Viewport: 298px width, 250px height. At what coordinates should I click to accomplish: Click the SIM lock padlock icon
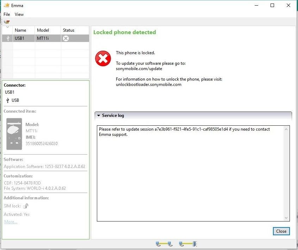[x=26, y=206]
